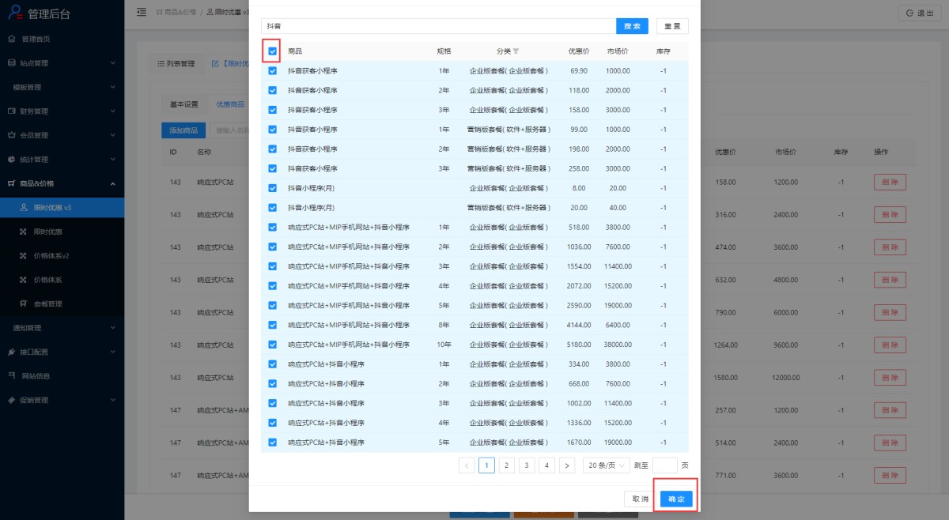
Task: Toggle the sidebar collapse icon
Action: [142, 13]
